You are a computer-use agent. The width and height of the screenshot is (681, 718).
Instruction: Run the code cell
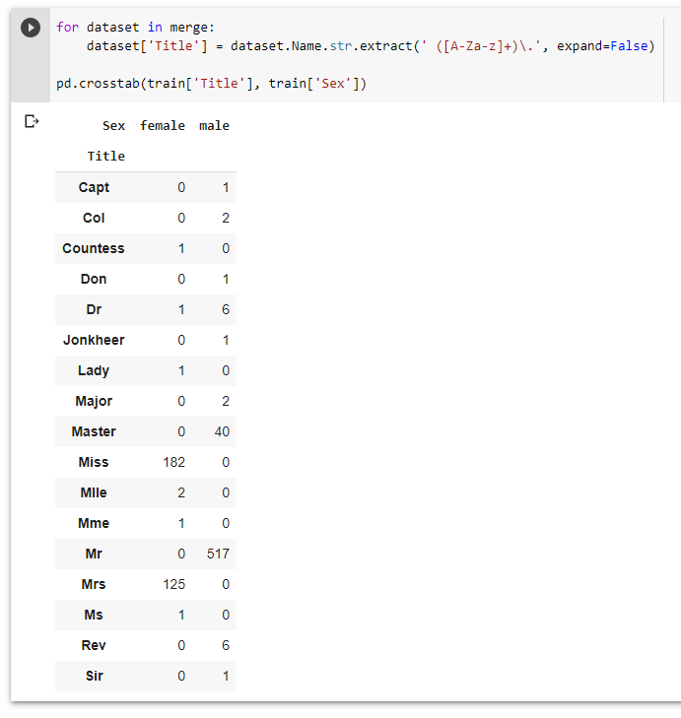(x=31, y=28)
